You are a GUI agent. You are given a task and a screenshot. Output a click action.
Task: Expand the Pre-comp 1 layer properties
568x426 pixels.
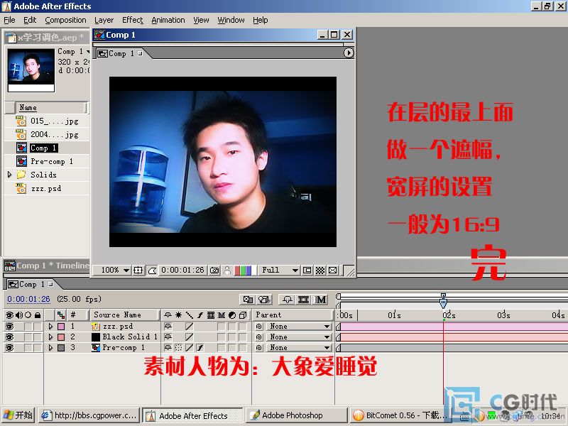[x=50, y=347]
